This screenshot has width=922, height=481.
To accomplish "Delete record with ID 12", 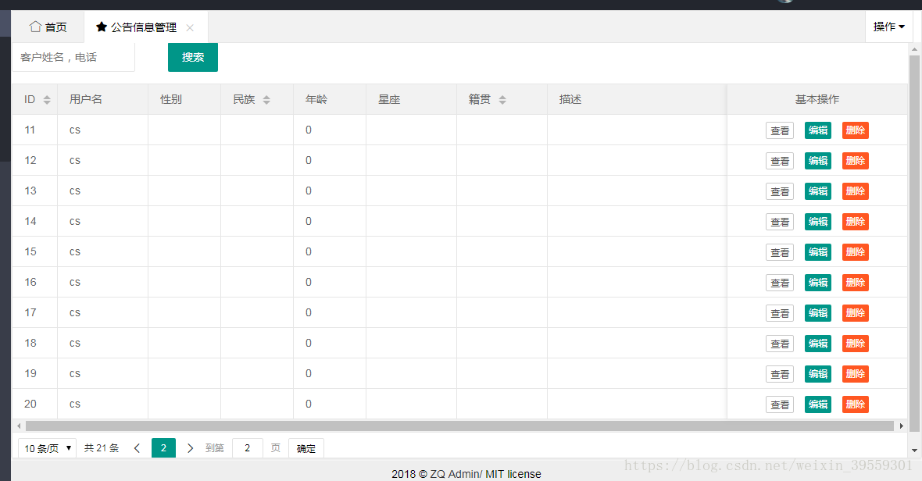I will pos(856,161).
